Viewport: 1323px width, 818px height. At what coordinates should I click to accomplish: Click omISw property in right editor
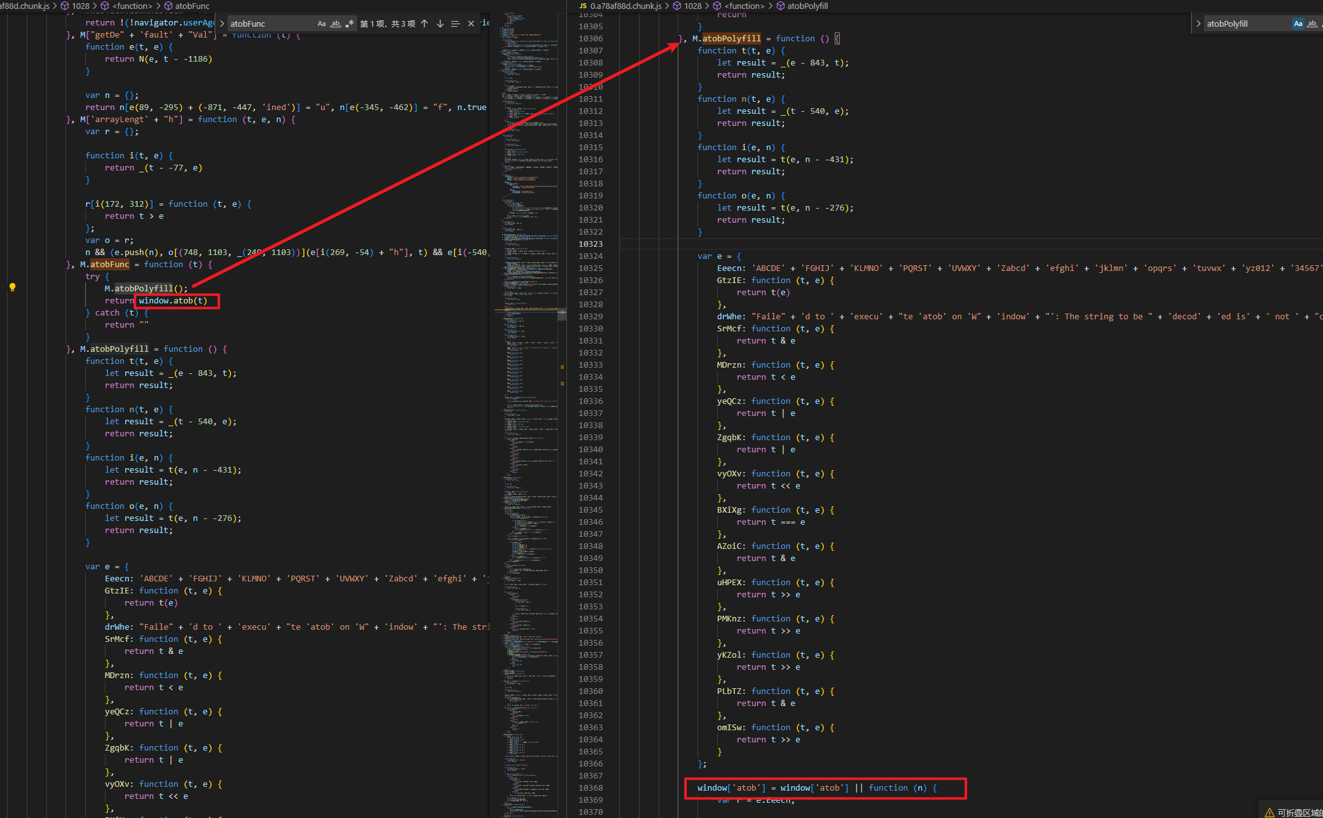[729, 727]
